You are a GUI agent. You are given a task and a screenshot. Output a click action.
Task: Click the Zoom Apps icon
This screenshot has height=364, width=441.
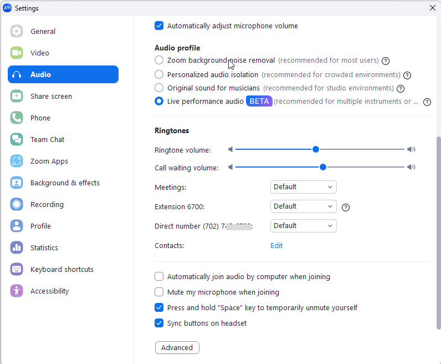click(17, 161)
